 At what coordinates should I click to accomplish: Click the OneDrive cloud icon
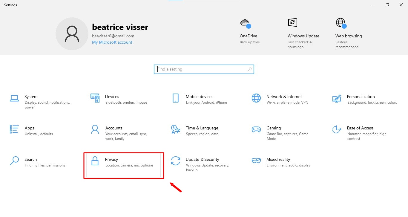tap(245, 23)
